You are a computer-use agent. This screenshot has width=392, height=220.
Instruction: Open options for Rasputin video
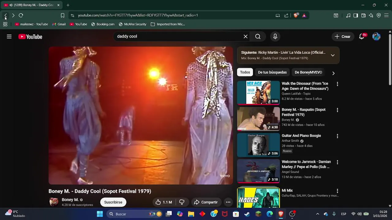pos(337,110)
